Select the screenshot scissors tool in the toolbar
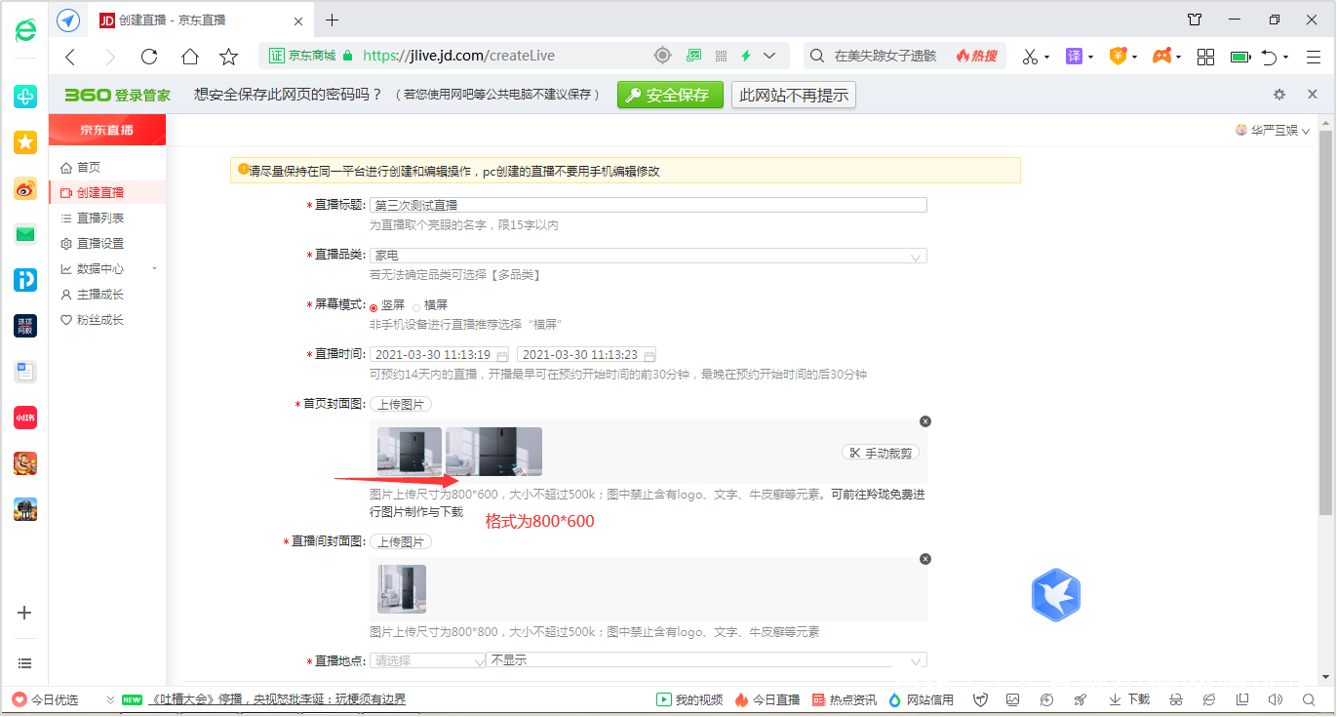This screenshot has height=717, width=1337. pos(1031,56)
